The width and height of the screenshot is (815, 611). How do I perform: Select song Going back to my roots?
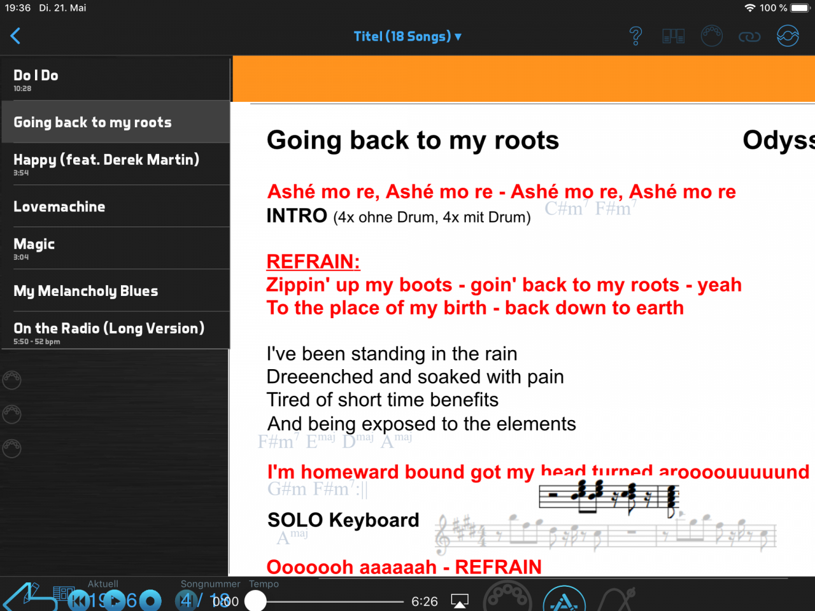coord(115,122)
